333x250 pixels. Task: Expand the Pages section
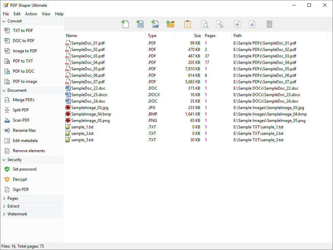click(12, 198)
